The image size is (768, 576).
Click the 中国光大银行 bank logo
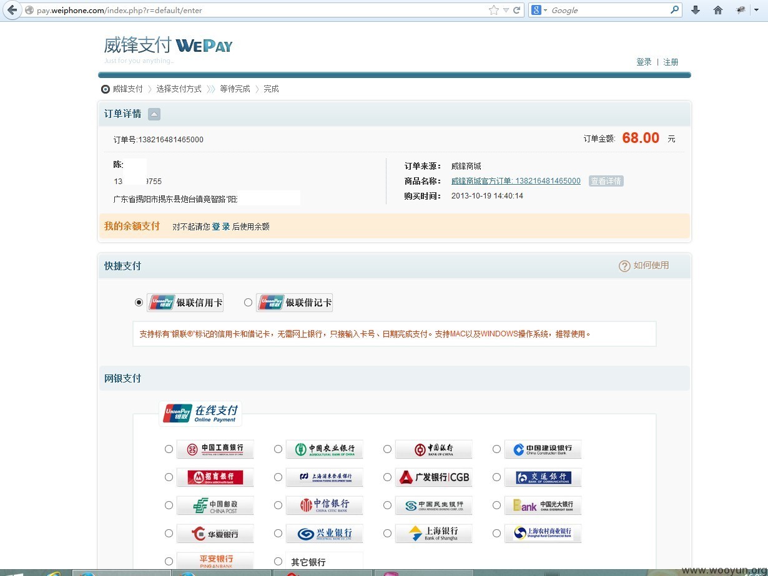543,505
